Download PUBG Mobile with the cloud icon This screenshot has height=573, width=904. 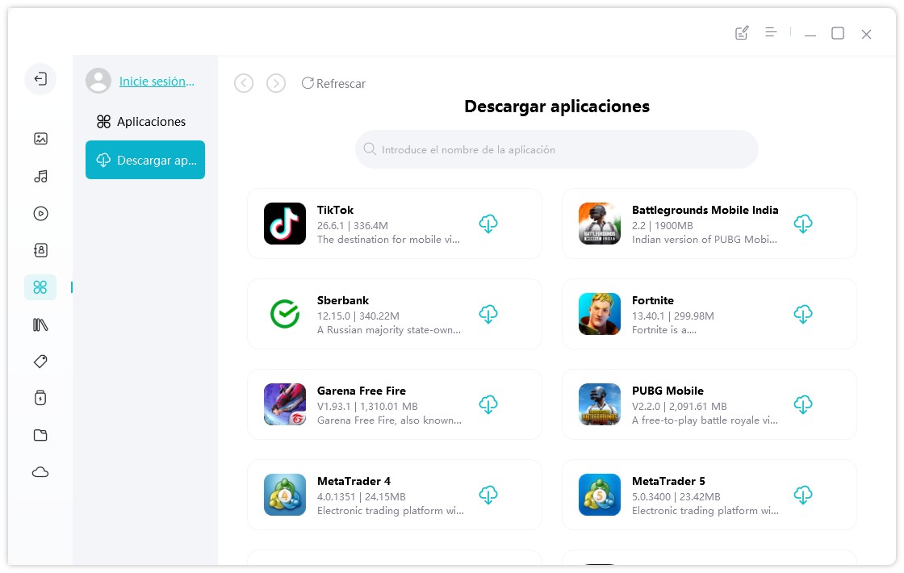pos(803,404)
